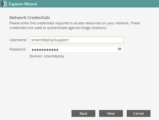
Task: Show password with the eye icon
Action: coord(119,49)
